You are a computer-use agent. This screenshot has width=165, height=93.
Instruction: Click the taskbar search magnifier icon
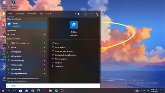coord(9,91)
